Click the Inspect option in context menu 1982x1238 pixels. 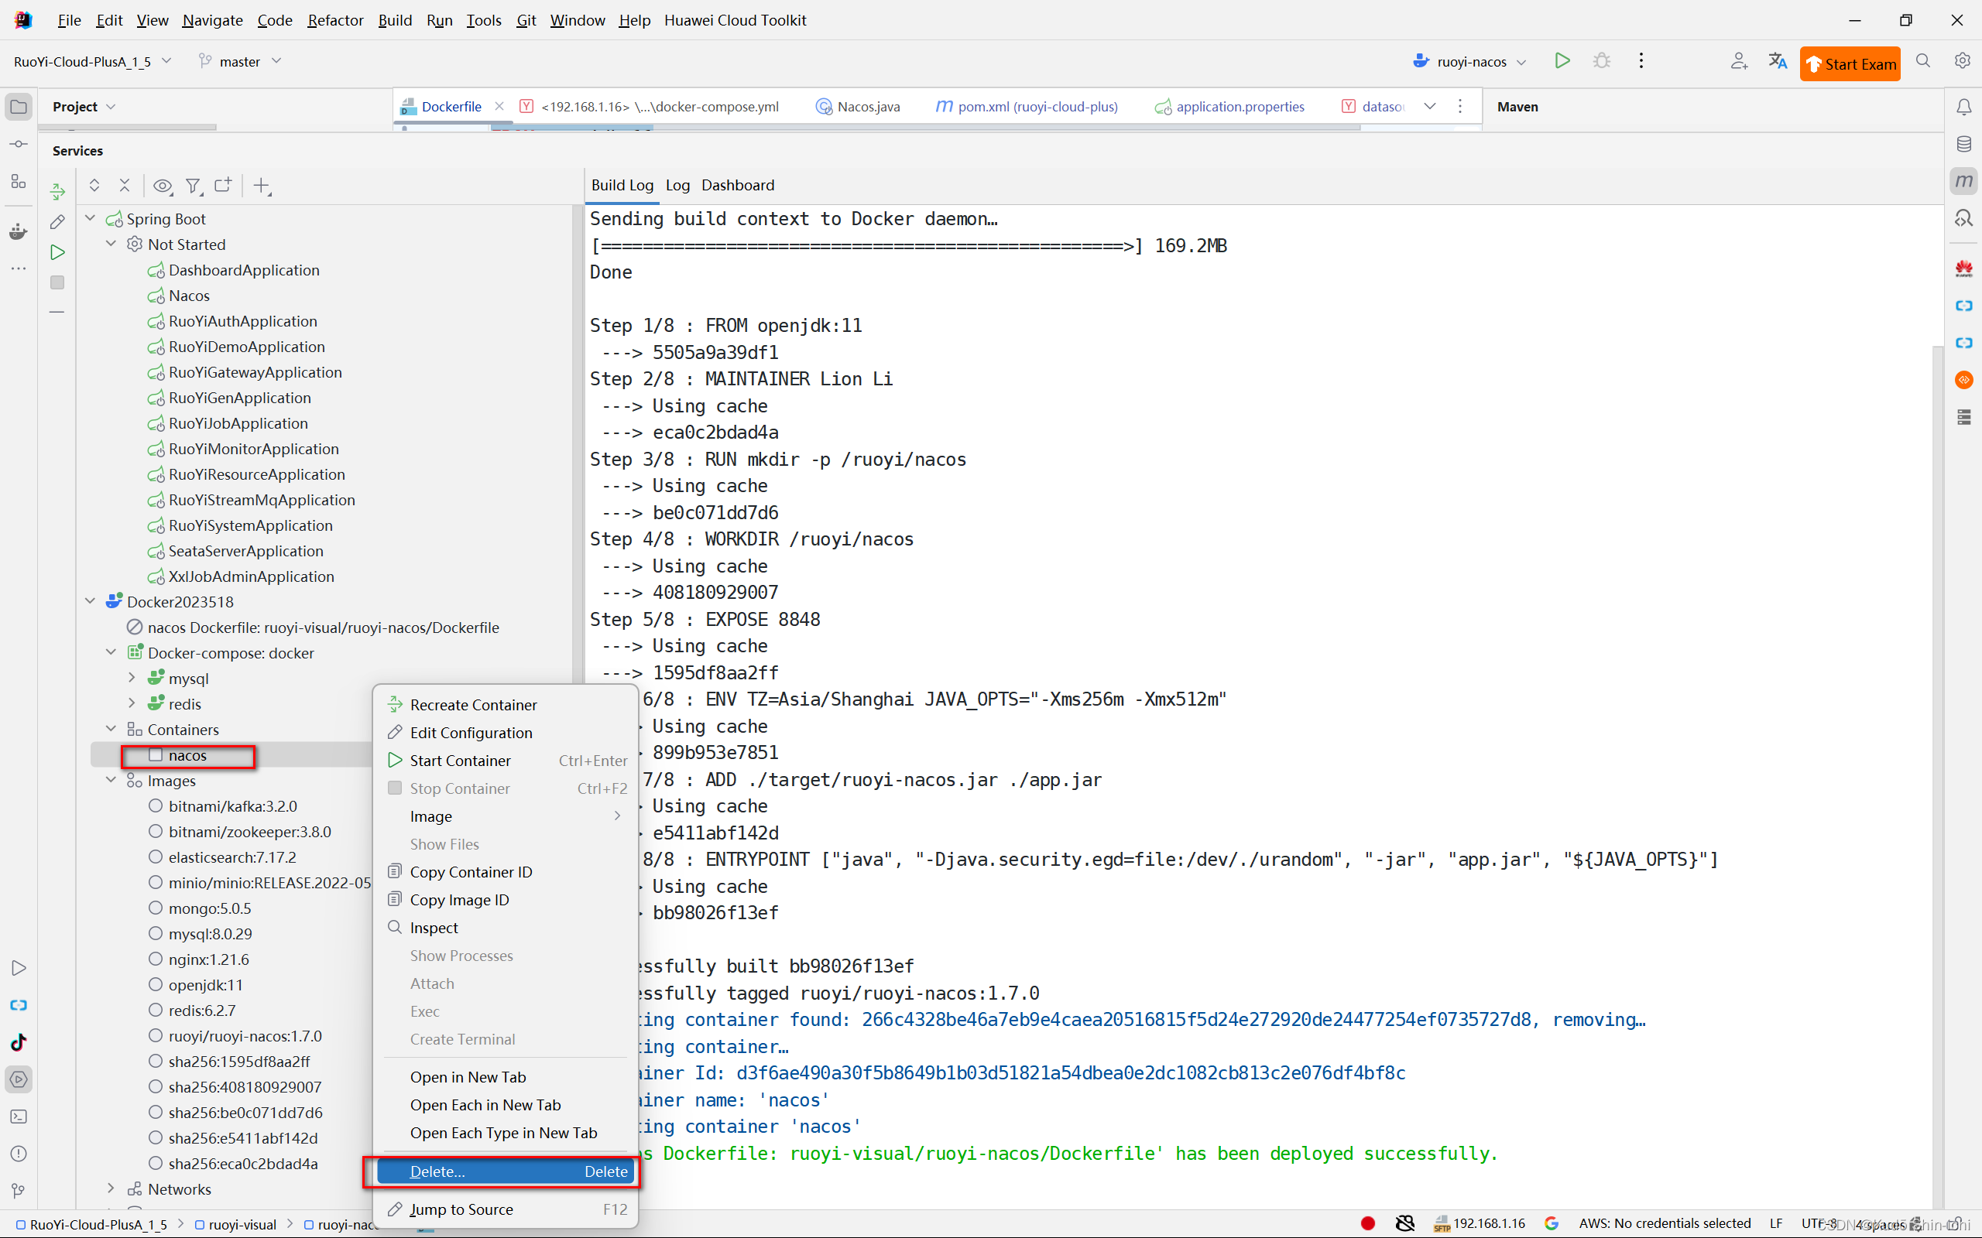click(x=434, y=927)
